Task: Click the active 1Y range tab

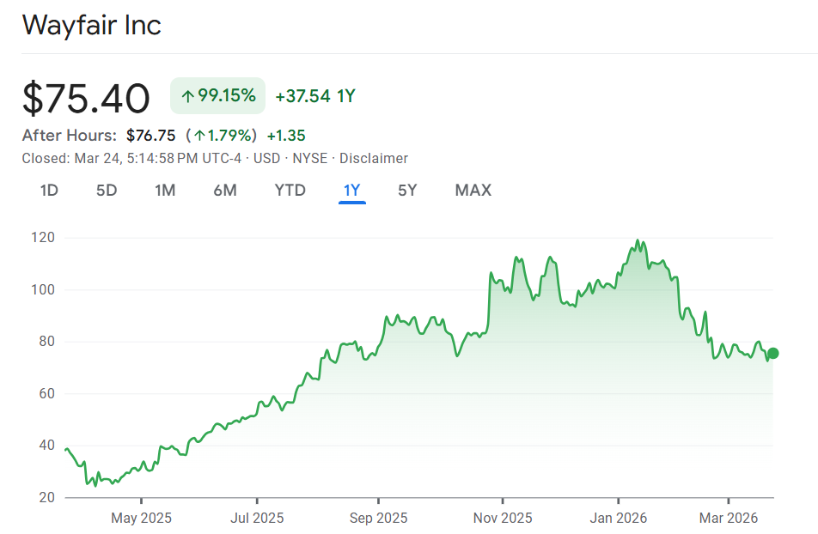Action: (351, 191)
